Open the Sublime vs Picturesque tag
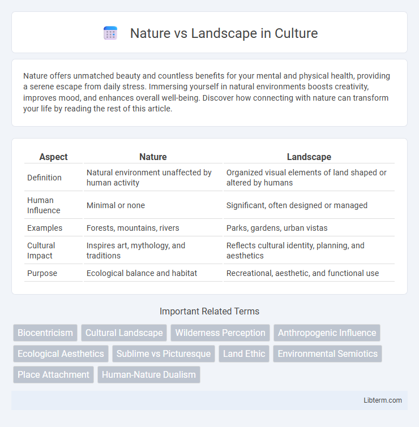The height and width of the screenshot is (427, 419). click(164, 353)
